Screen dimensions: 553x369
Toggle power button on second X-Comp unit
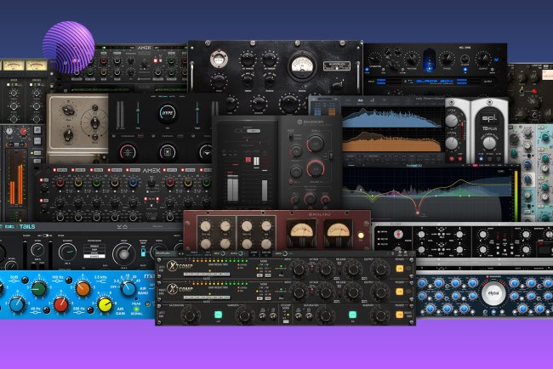point(399,292)
